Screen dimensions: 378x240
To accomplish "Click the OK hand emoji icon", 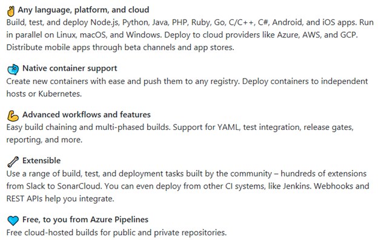I will pyautogui.click(x=11, y=11).
